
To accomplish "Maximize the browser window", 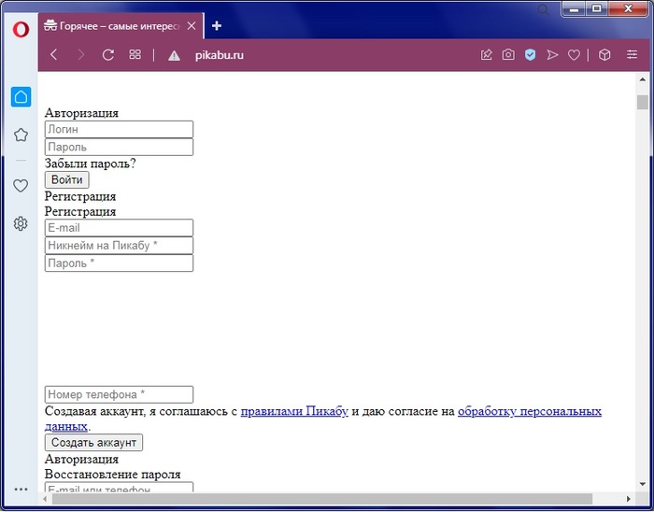I will (597, 8).
